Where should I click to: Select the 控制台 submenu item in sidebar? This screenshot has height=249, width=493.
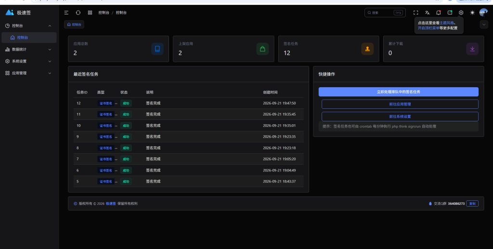click(x=29, y=38)
